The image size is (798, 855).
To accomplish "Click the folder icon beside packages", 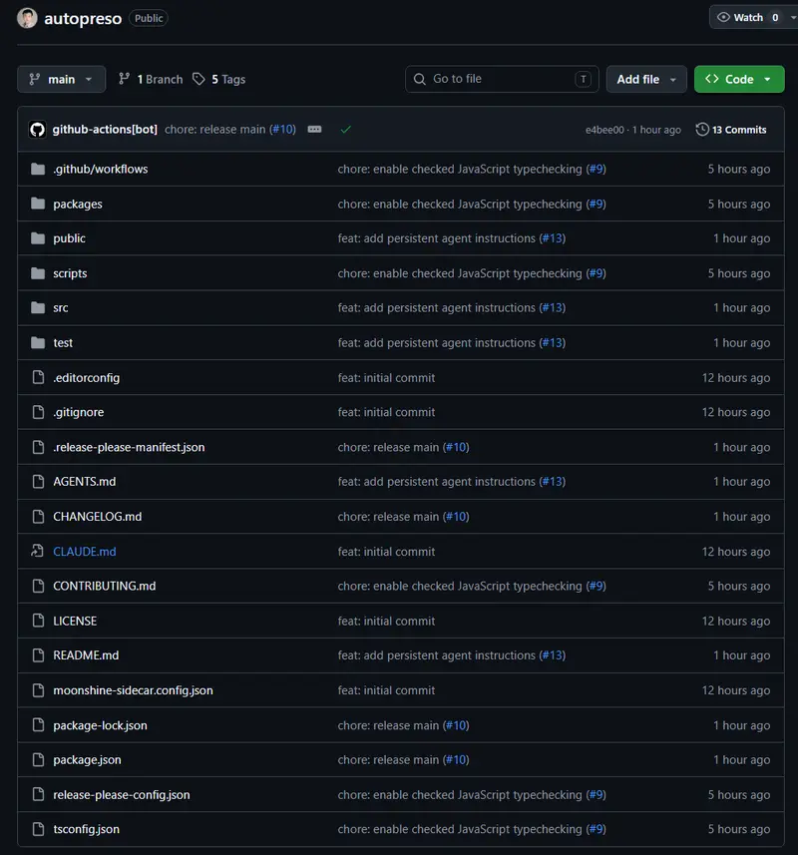I will coord(38,204).
